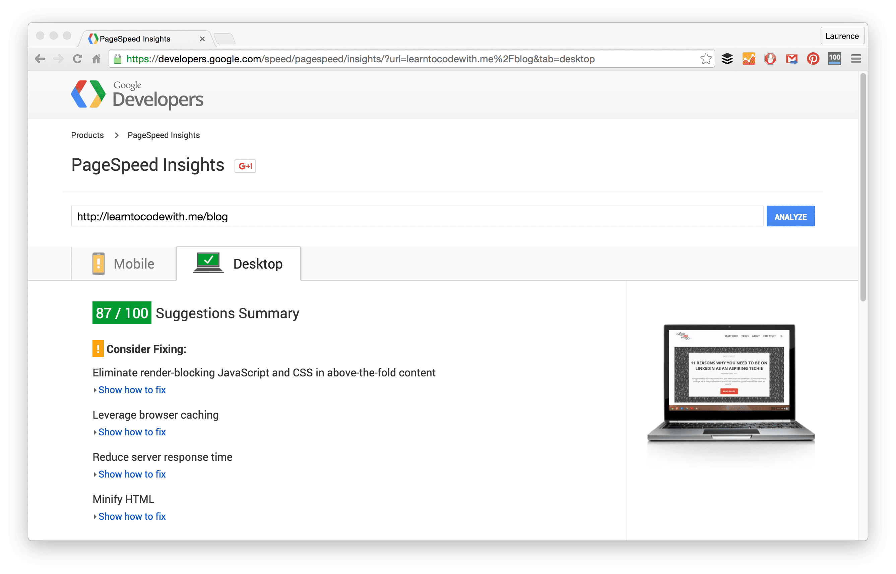Click the ANALYZE button

click(x=791, y=217)
